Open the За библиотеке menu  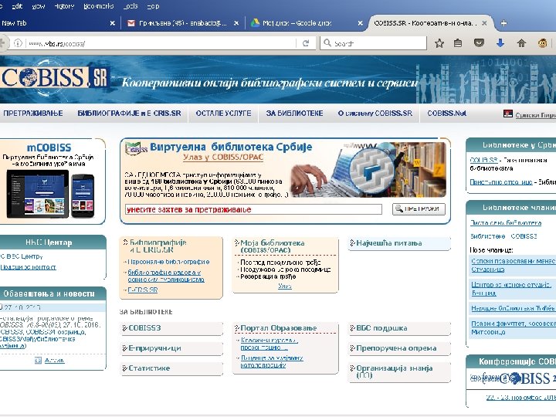click(x=294, y=113)
